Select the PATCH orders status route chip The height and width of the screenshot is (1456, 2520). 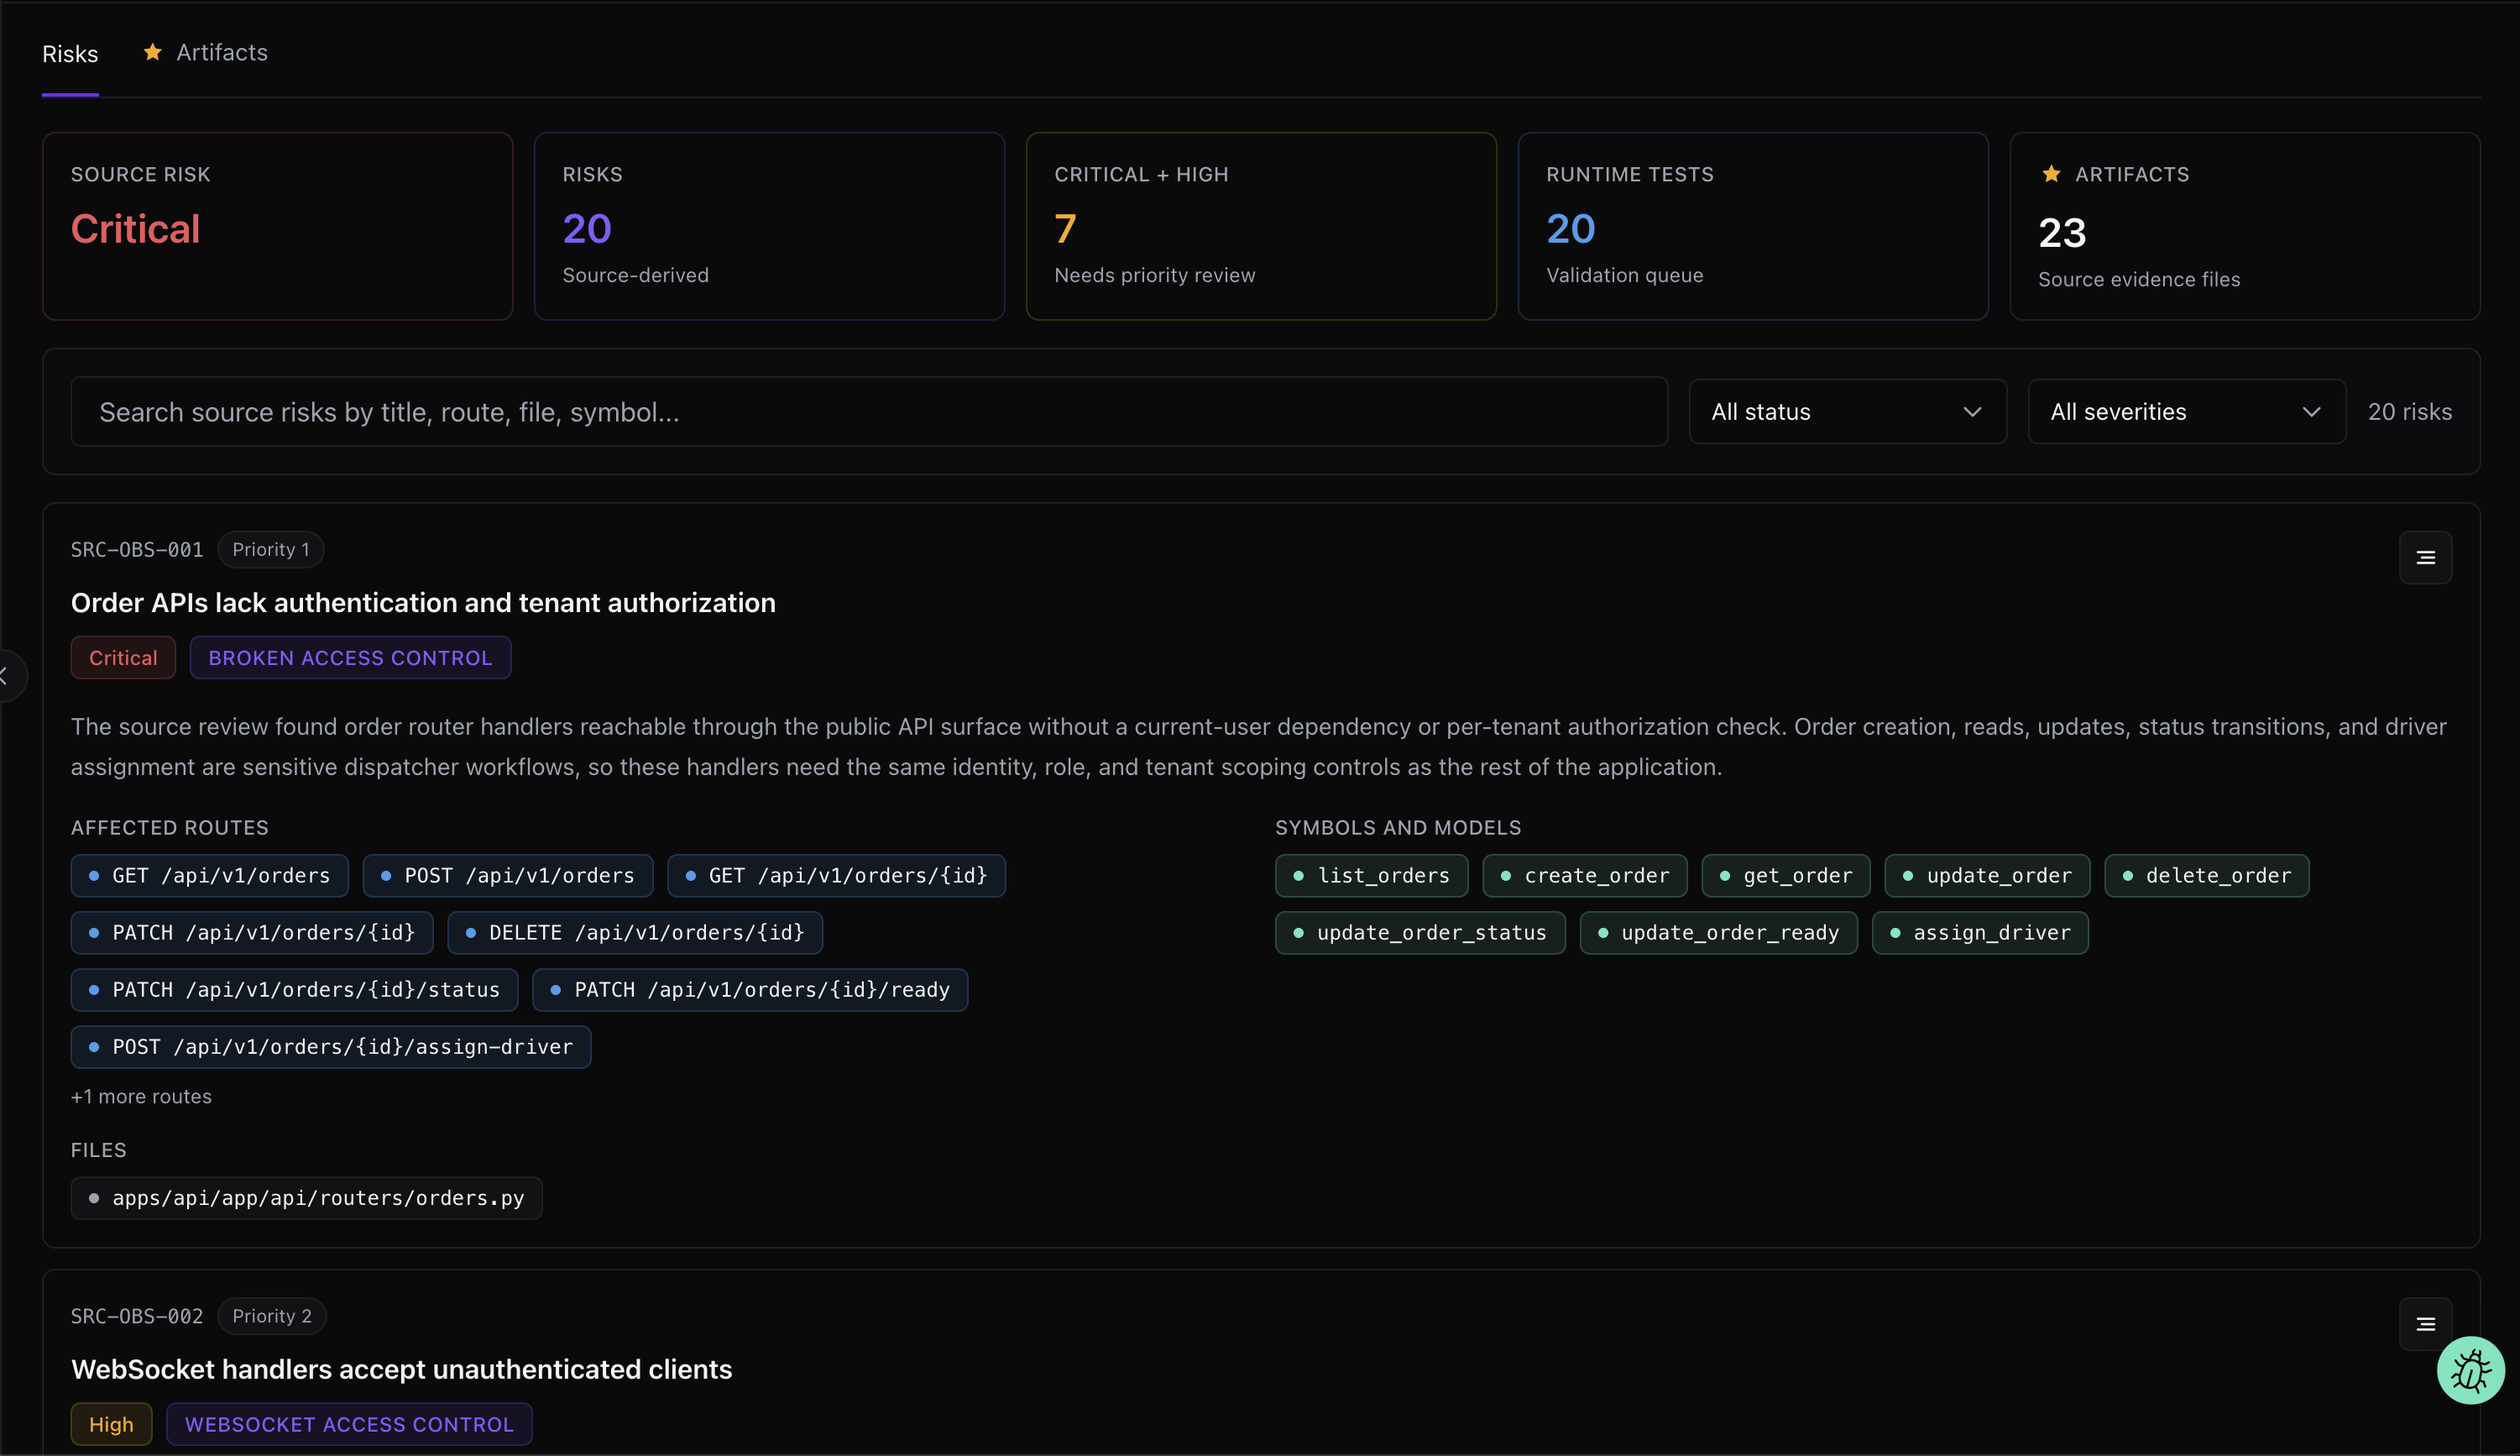(x=294, y=989)
